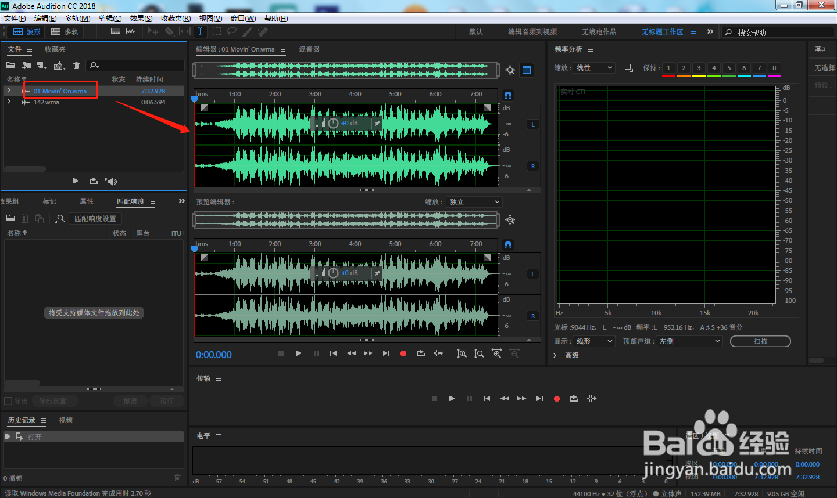Click Import File icon in Files panel
Image resolution: width=837 pixels, height=498 pixels.
(26, 66)
